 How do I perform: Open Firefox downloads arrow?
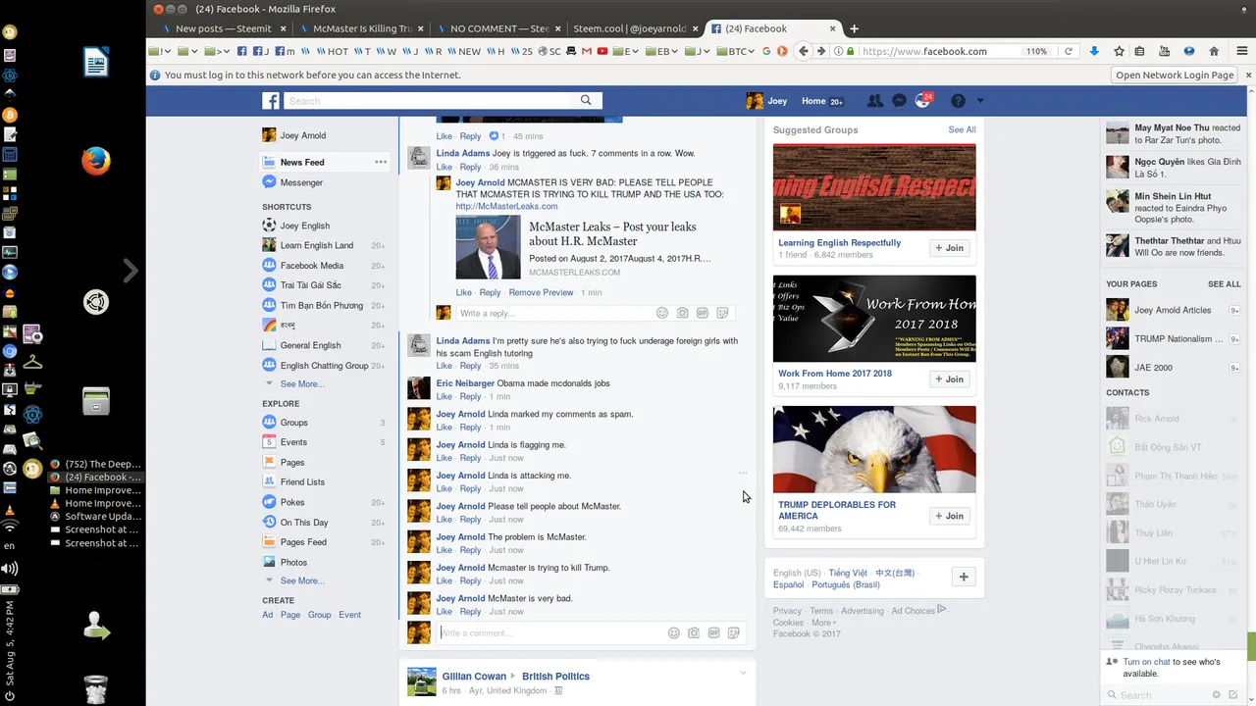click(x=1094, y=51)
